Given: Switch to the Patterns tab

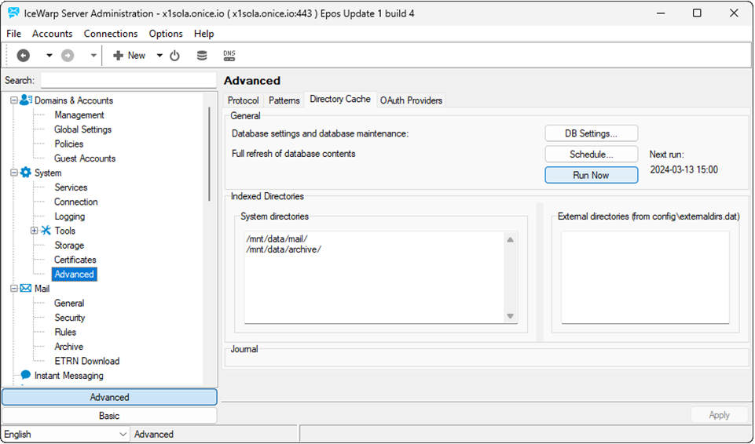Looking at the screenshot, I should click(x=284, y=100).
